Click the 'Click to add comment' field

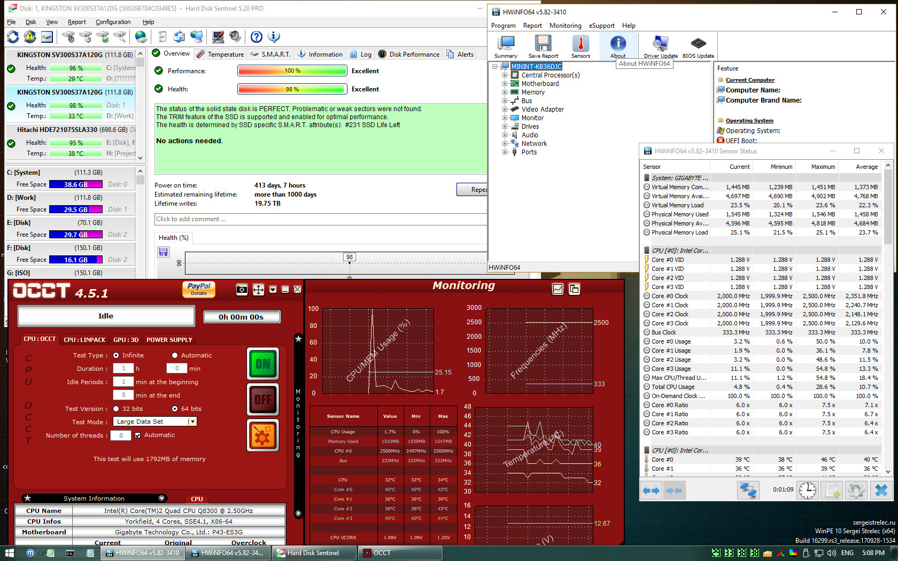pos(321,219)
